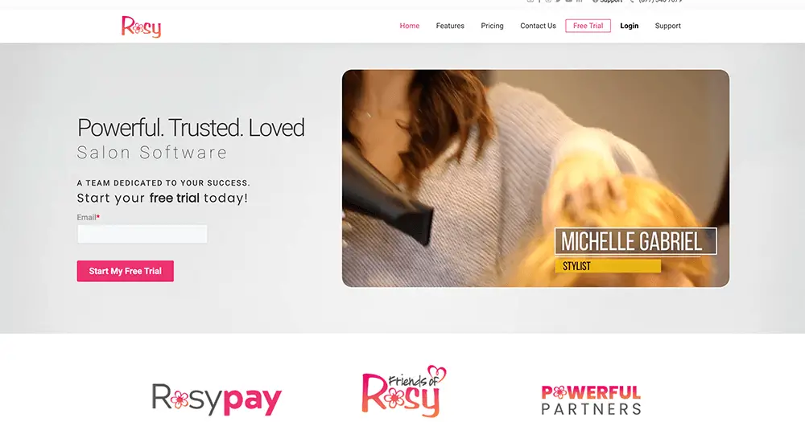Play the stylist video thumbnail
The image size is (805, 422).
(x=535, y=178)
